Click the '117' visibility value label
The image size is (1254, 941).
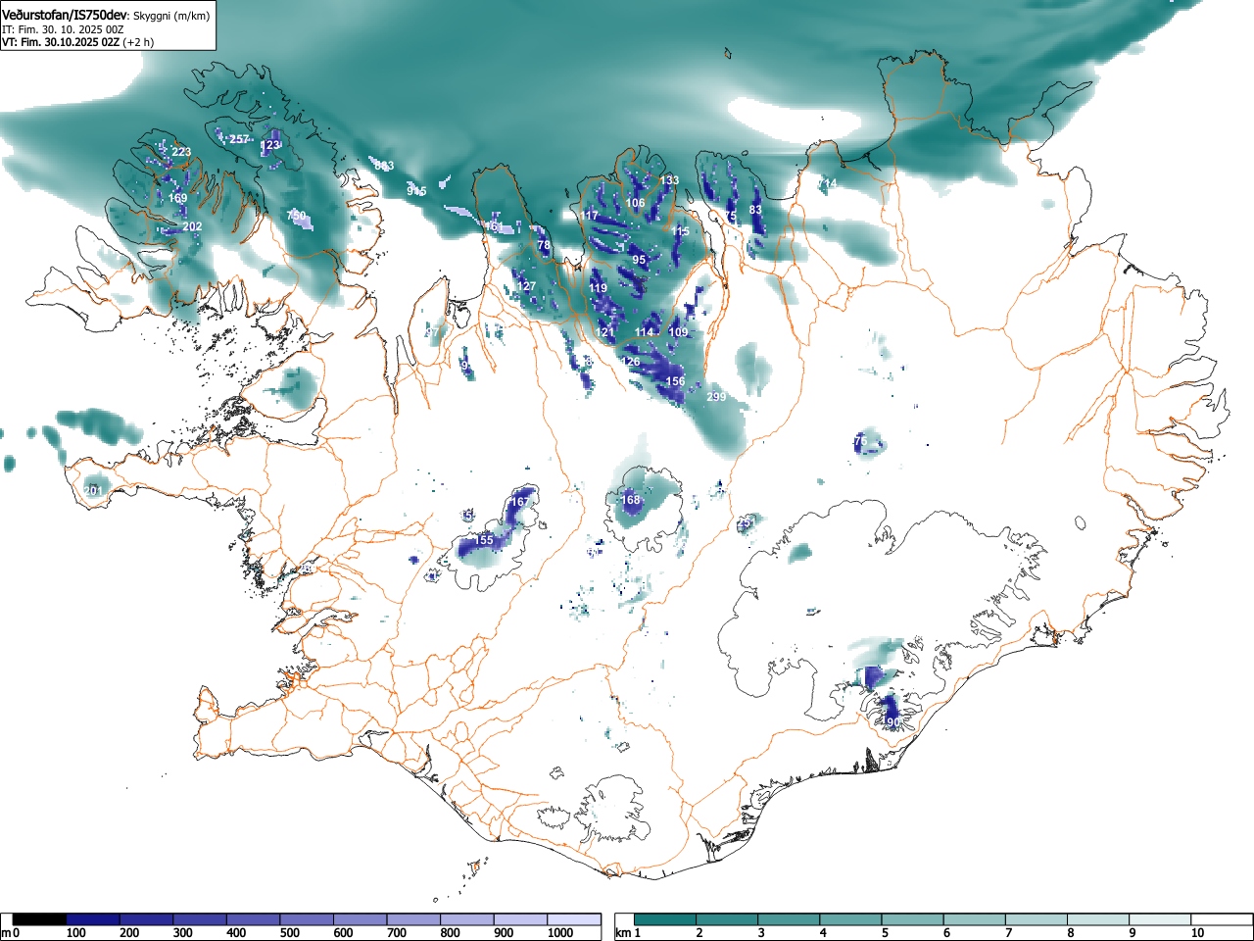pyautogui.click(x=589, y=216)
